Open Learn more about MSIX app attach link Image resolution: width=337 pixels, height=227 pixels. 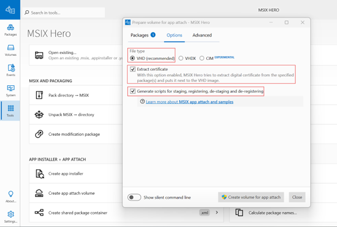(x=189, y=101)
